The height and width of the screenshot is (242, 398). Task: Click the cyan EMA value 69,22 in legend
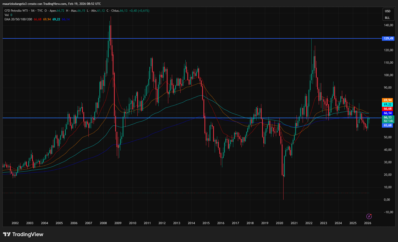pos(56,19)
